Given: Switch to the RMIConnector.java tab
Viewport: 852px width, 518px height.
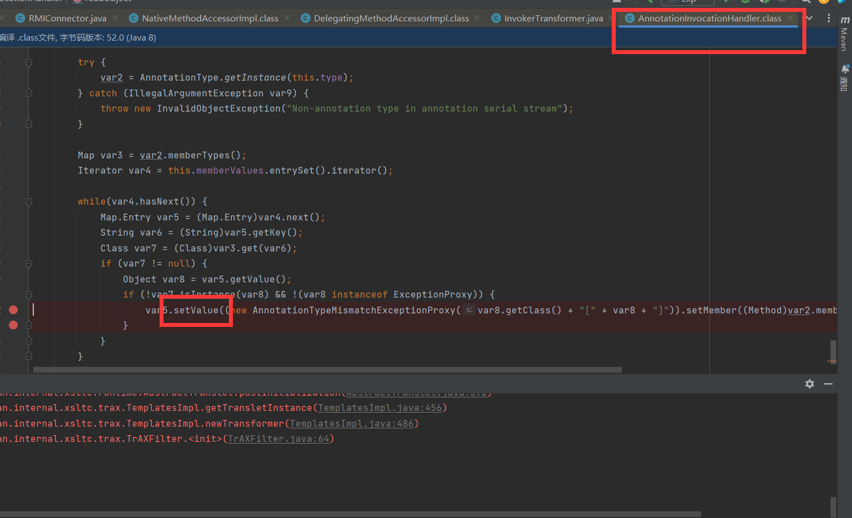Looking at the screenshot, I should [x=67, y=18].
